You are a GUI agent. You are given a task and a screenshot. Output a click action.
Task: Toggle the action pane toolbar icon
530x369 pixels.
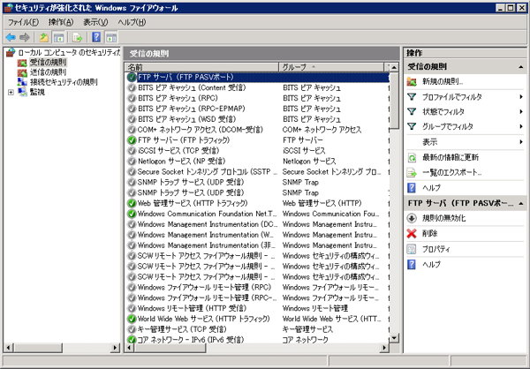[111, 37]
